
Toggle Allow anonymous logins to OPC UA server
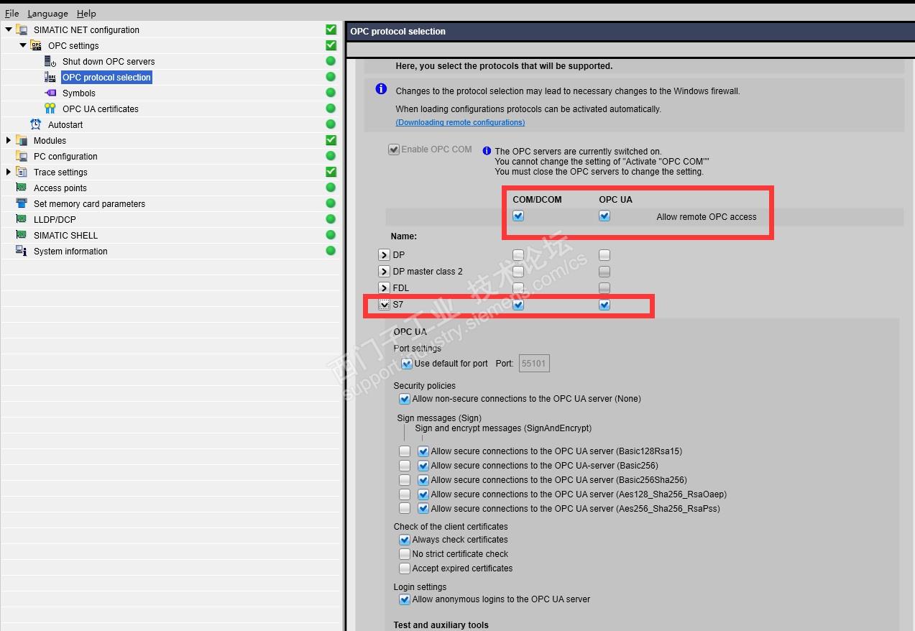tap(405, 599)
